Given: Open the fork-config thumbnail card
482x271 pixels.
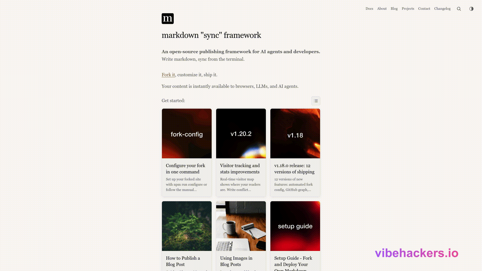Looking at the screenshot, I should [187, 133].
